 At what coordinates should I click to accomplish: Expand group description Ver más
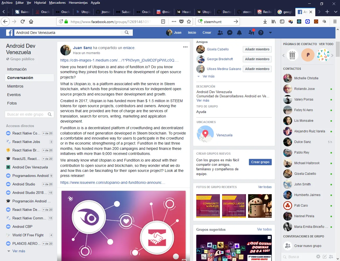tap(203, 101)
